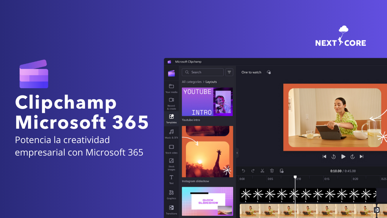
Task: Open the Stock images library
Action: pos(171,163)
